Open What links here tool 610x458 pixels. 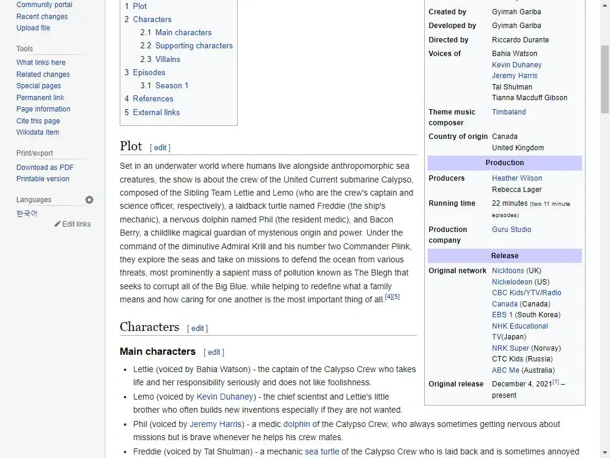[x=41, y=62]
